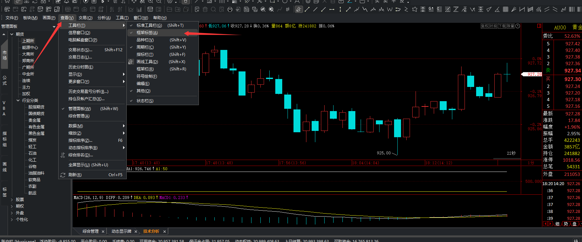Open the 交易 menu in menu bar
The image size is (582, 242).
coord(85,18)
